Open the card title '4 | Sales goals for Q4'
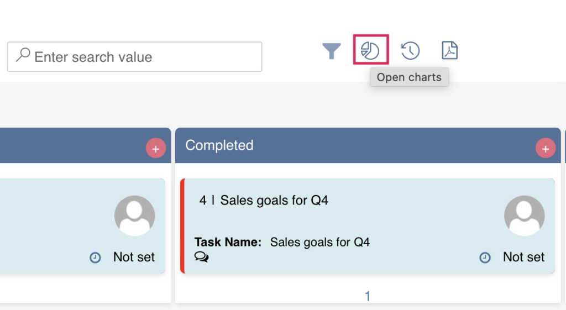The width and height of the screenshot is (566, 310). (x=264, y=200)
